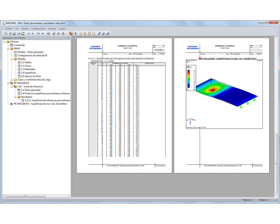Image resolution: width=280 pixels, height=224 pixels.
Task: Open the Edición menu
Action: tap(25, 29)
